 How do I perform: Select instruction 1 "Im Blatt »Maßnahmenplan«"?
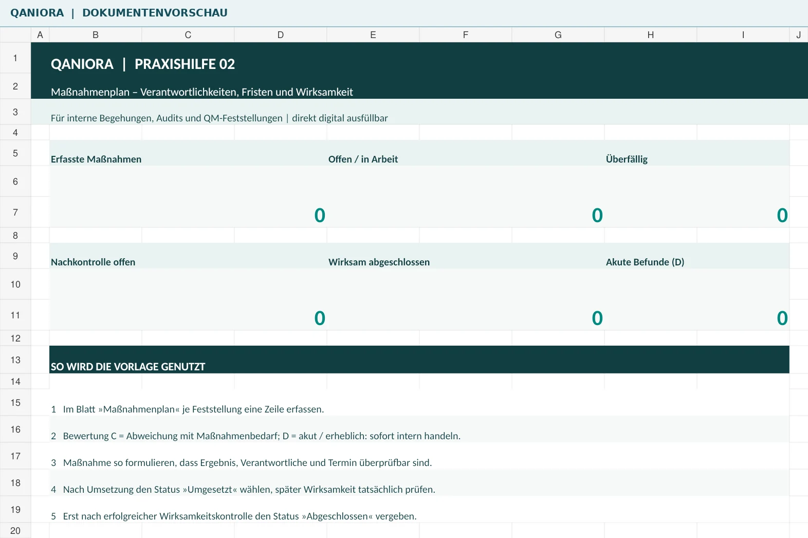click(x=188, y=409)
